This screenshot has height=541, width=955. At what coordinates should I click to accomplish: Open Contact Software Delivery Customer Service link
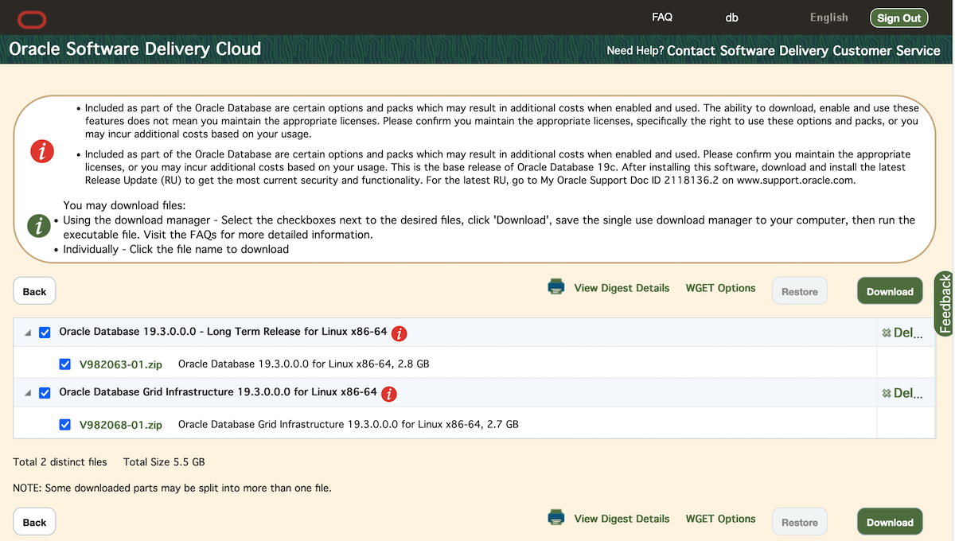(804, 50)
